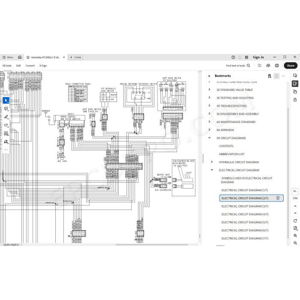Screen dimensions: 300x300
Task: Expand 50 DISASSEMBLY AND ASSEMBLY bookmark
Action: pyautogui.click(x=209, y=114)
